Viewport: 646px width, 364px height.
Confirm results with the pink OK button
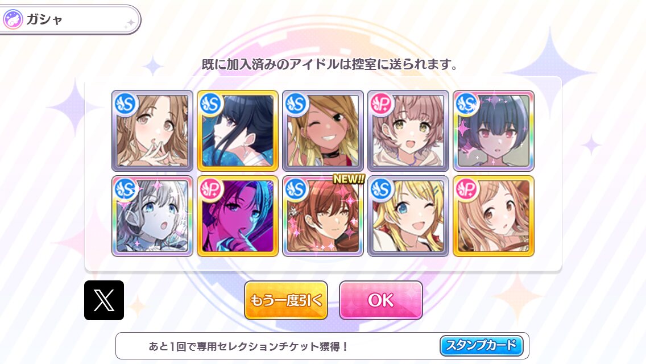point(380,300)
